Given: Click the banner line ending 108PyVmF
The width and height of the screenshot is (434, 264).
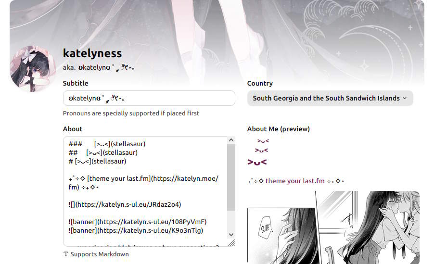Looking at the screenshot, I should (x=138, y=222).
